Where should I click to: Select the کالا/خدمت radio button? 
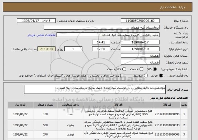tap(124, 69)
